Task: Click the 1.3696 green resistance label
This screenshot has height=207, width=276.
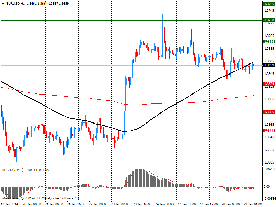Action: point(269,42)
